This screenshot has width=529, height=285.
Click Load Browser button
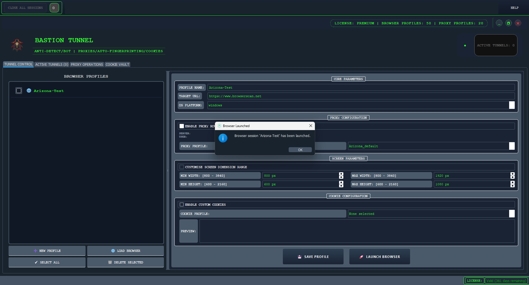[126, 251]
